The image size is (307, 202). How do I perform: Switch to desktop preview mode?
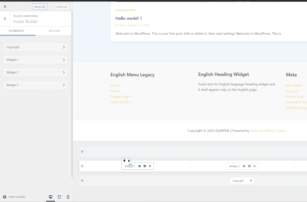(51, 197)
